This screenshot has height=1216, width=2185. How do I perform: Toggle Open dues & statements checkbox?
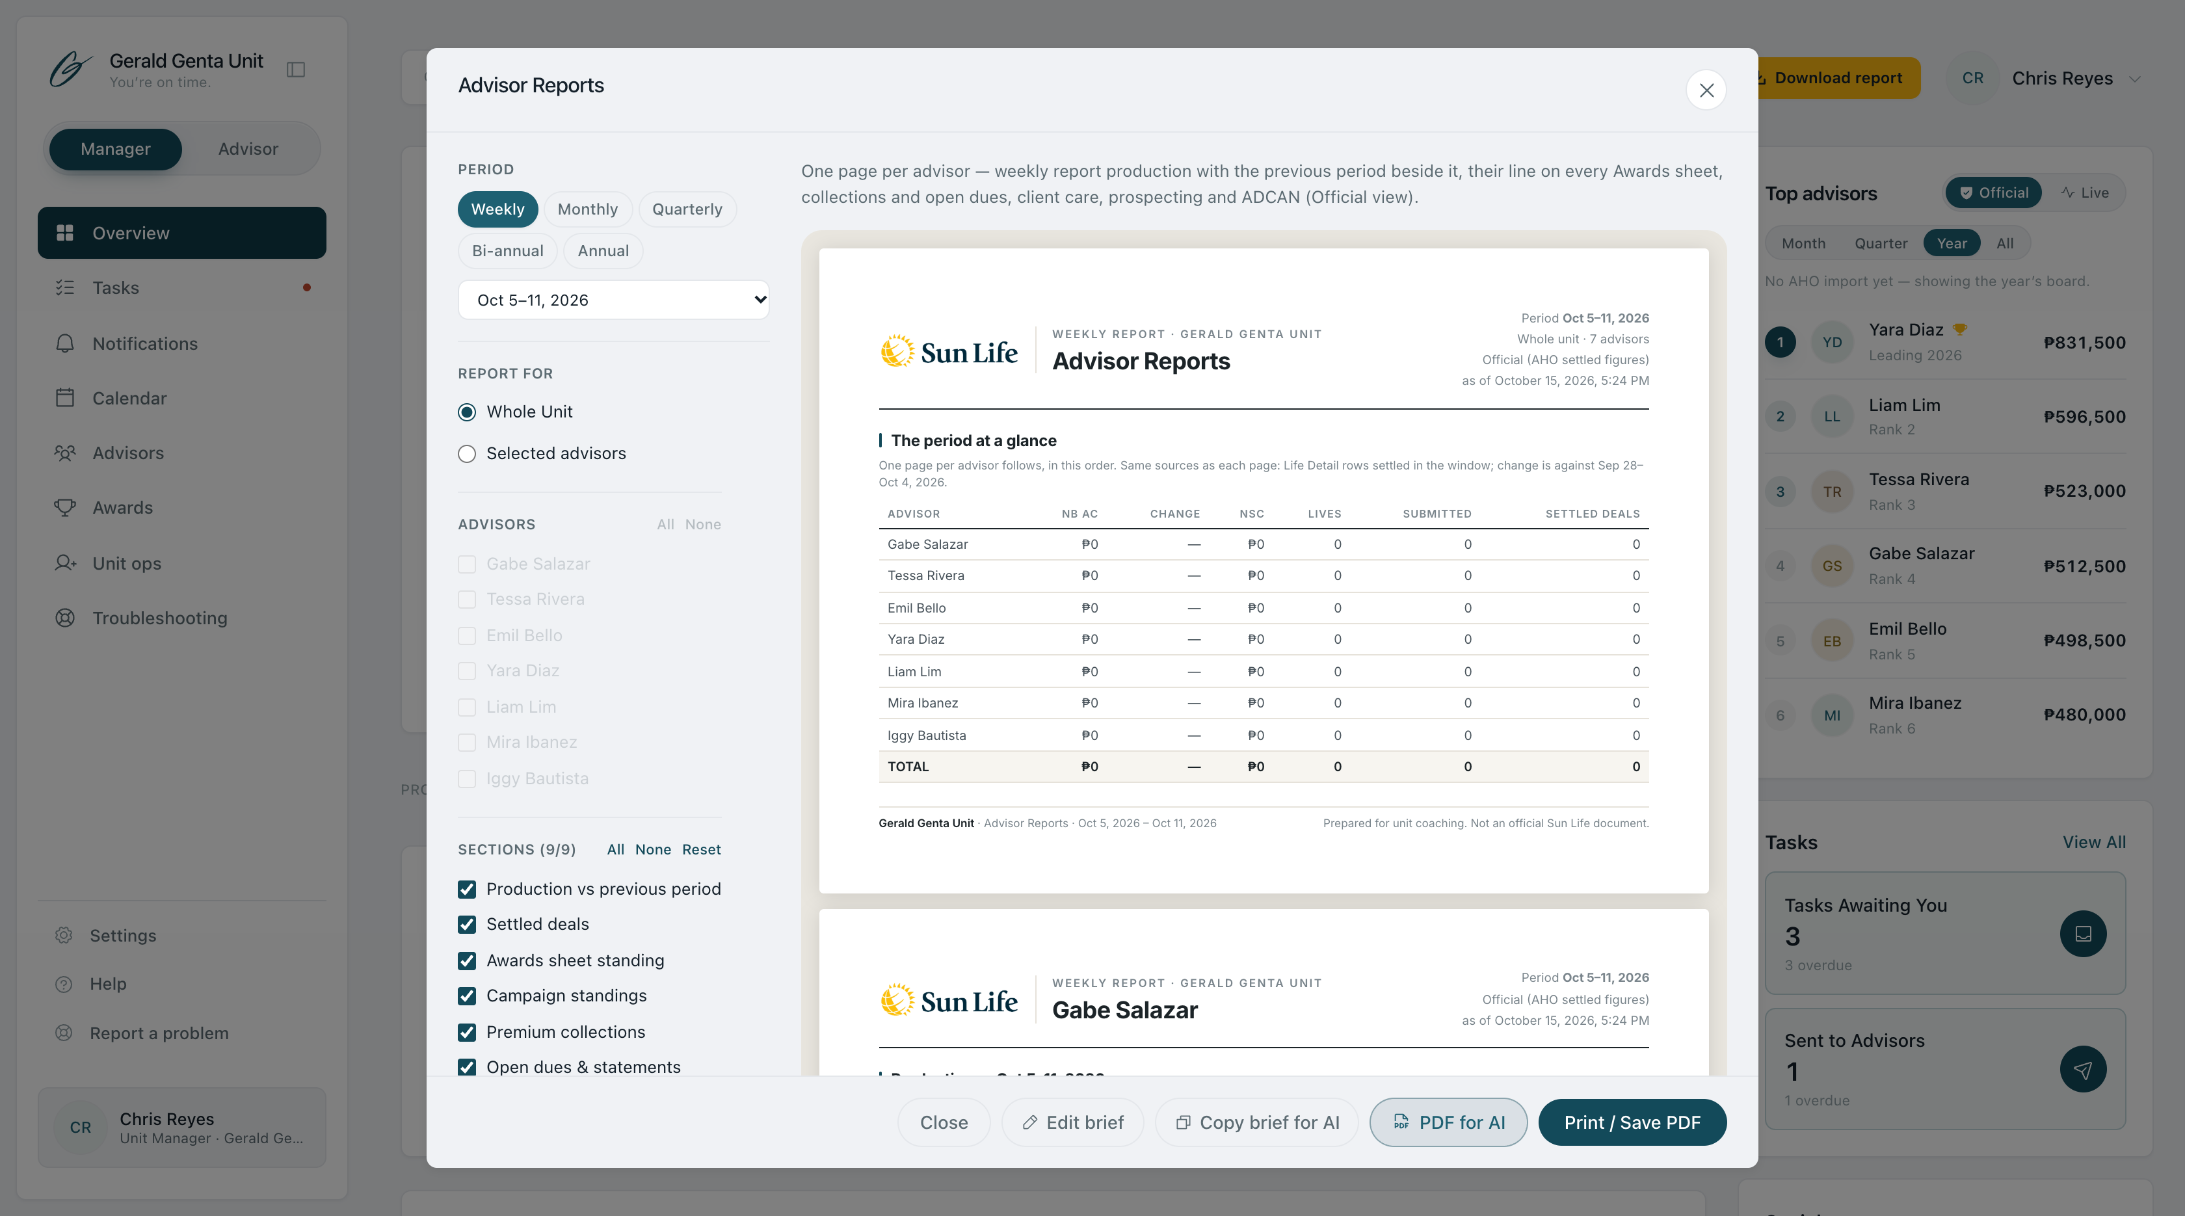466,1066
